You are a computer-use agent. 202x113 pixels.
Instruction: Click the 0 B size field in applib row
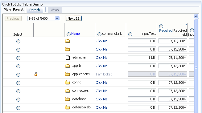pos(142,66)
